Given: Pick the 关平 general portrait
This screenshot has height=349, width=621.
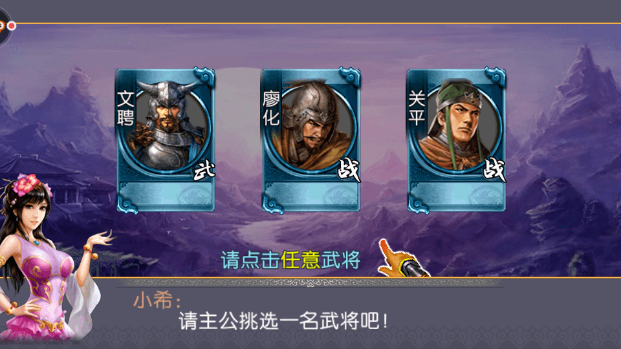Looking at the screenshot, I should point(459,126).
